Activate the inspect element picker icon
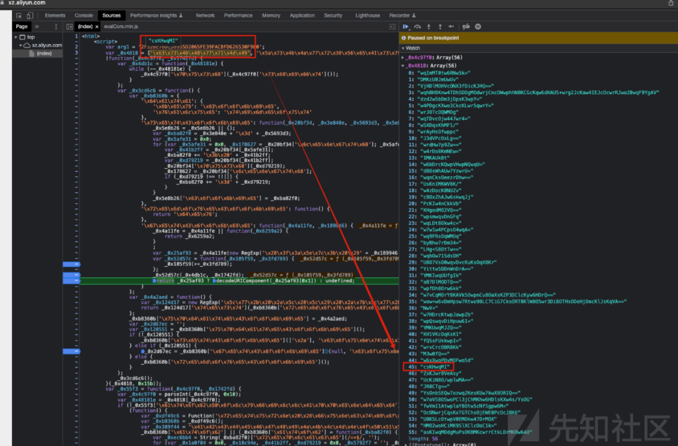The height and width of the screenshot is (446, 678). pyautogui.click(x=19, y=16)
